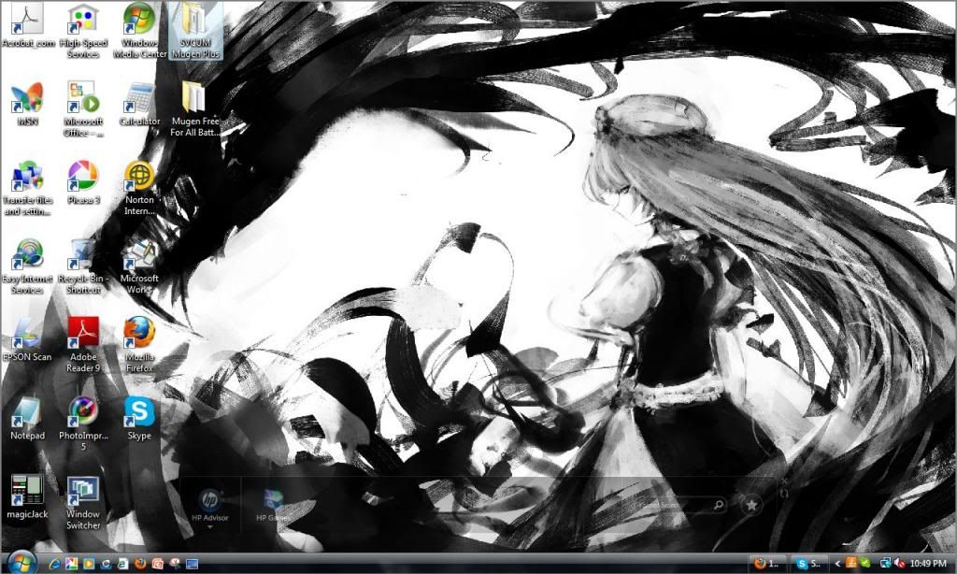Switch to the Skype taskbar window button

coord(809,563)
